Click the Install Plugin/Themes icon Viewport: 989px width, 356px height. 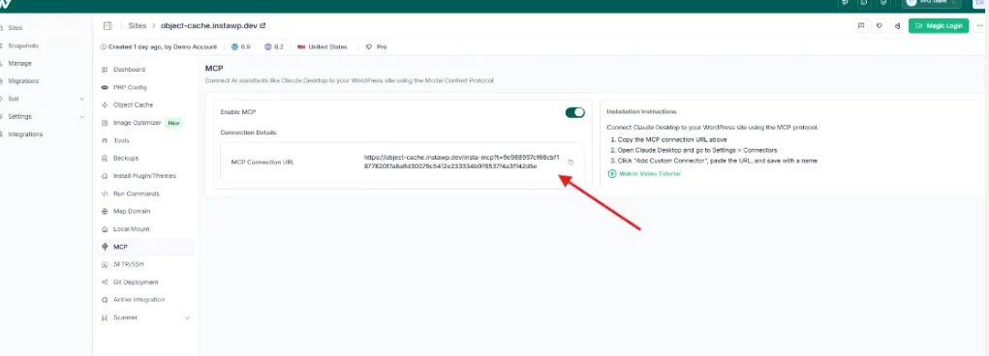(x=105, y=176)
